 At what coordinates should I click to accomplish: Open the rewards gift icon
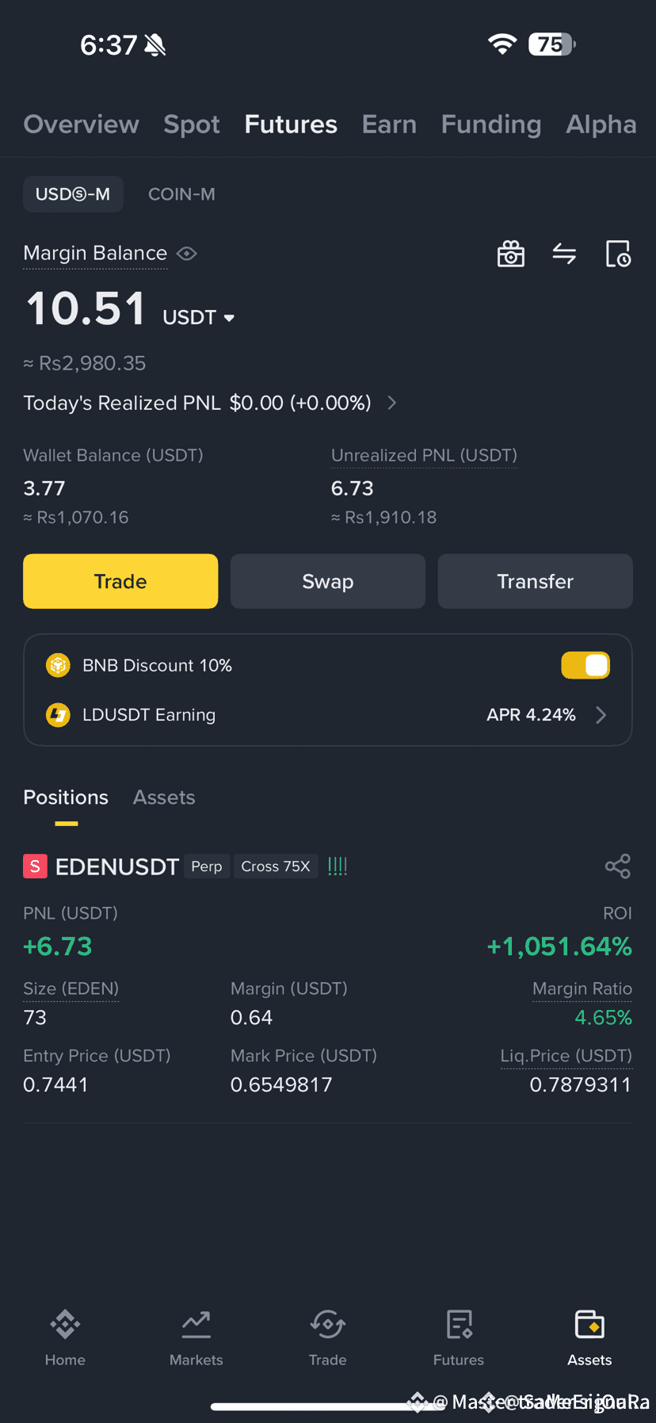pos(511,254)
